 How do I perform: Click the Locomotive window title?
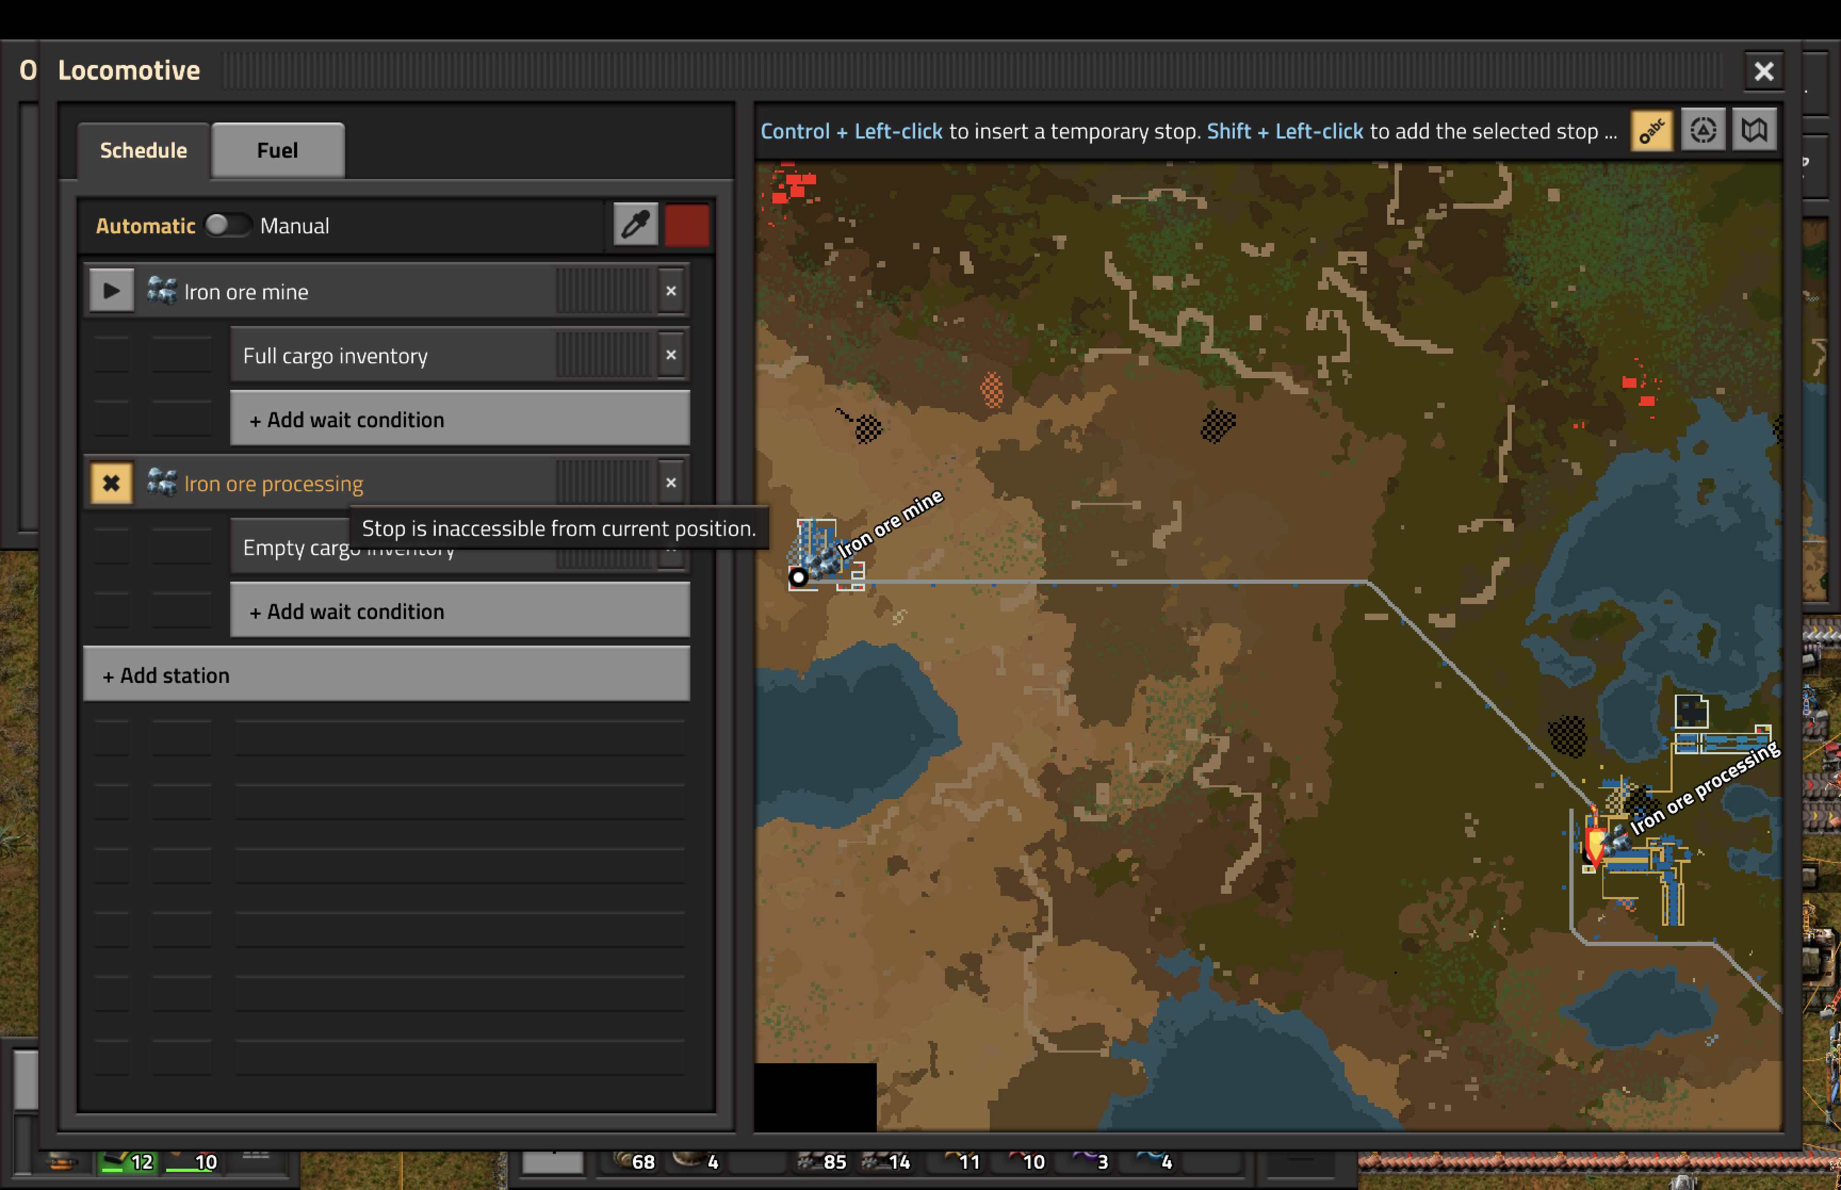point(129,70)
